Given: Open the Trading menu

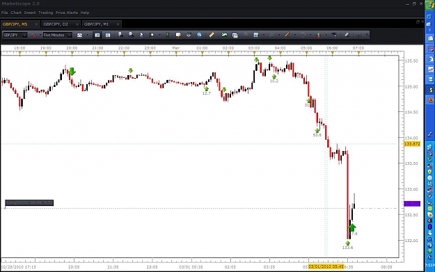Looking at the screenshot, I should pos(45,13).
